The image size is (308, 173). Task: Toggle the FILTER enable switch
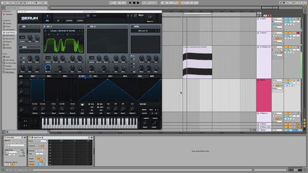132,26
